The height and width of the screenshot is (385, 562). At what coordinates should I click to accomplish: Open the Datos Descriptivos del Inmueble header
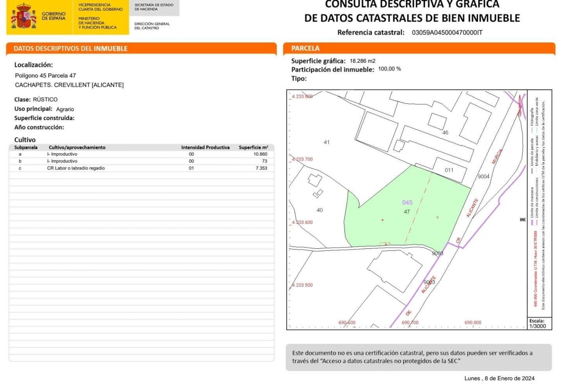click(x=70, y=49)
